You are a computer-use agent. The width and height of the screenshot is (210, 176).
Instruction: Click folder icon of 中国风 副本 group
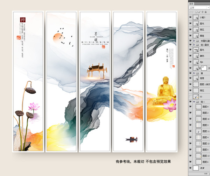click(x=197, y=41)
